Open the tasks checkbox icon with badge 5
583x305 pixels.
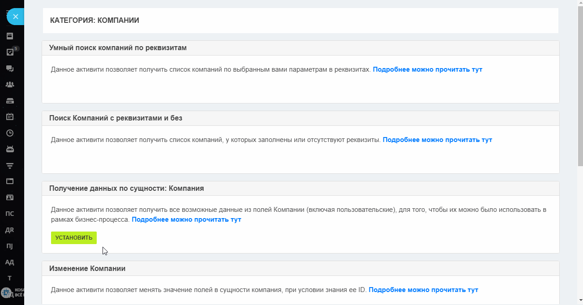[10, 52]
